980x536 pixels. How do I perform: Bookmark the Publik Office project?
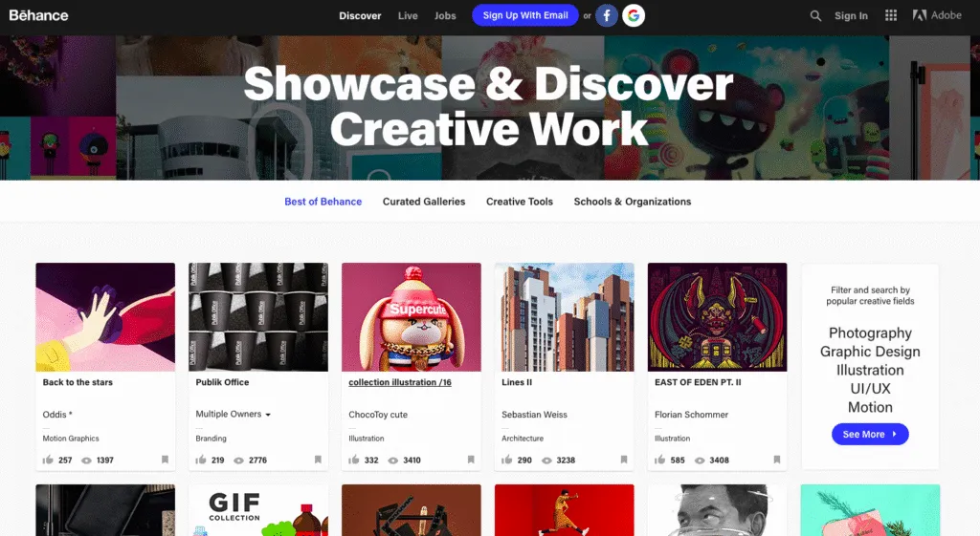pyautogui.click(x=318, y=460)
